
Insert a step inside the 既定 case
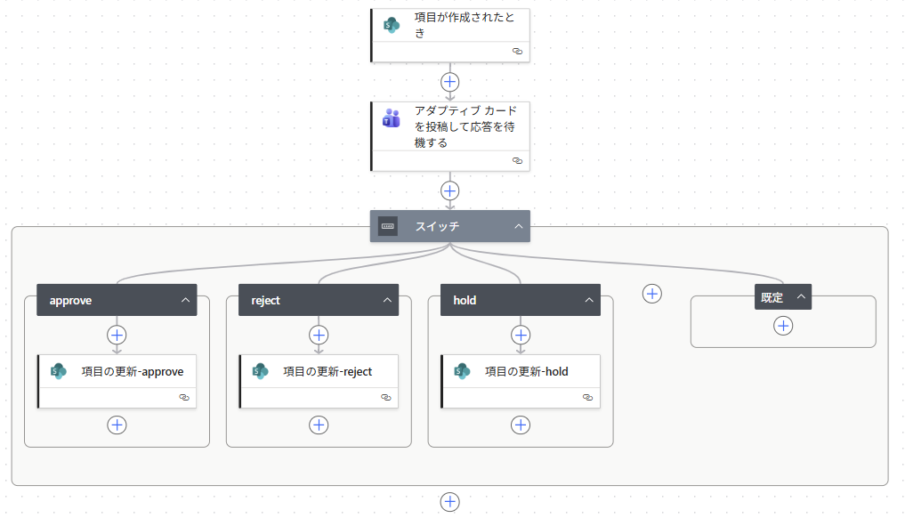783,326
